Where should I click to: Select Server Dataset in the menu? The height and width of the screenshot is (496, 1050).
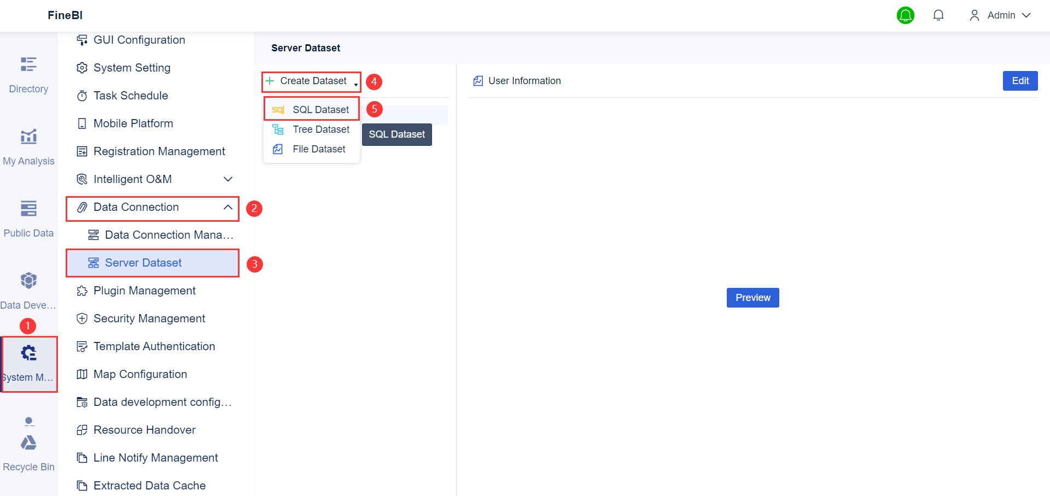pyautogui.click(x=143, y=262)
